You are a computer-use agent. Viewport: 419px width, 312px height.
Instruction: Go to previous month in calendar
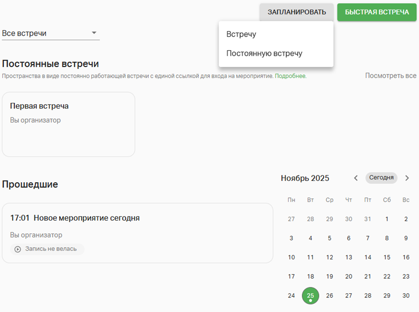pos(356,178)
